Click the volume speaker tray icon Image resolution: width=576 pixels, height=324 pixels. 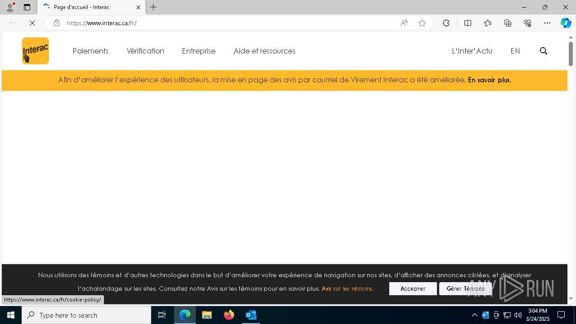[517, 315]
